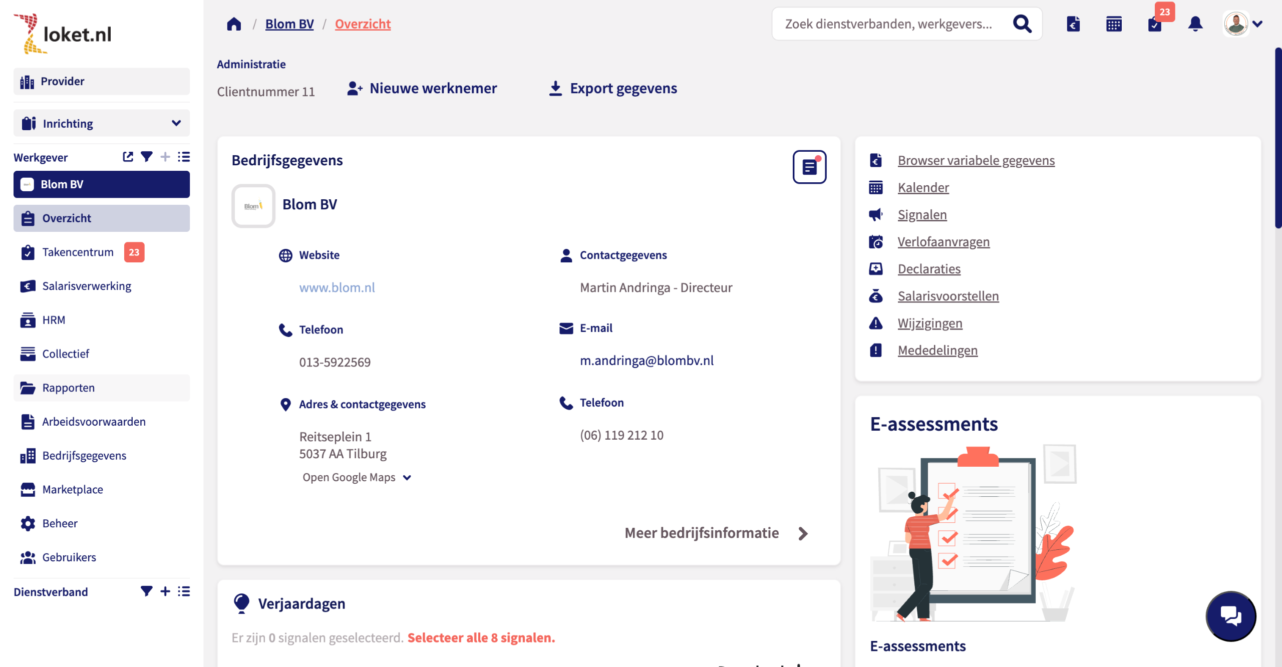Click the search magnifier icon
Viewport: 1282px width, 667px height.
point(1022,24)
